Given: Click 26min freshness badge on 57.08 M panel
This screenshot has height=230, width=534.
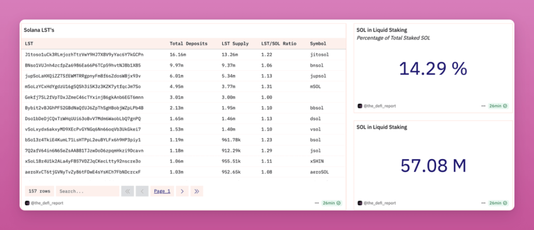Looking at the screenshot, I should pyautogui.click(x=498, y=203).
